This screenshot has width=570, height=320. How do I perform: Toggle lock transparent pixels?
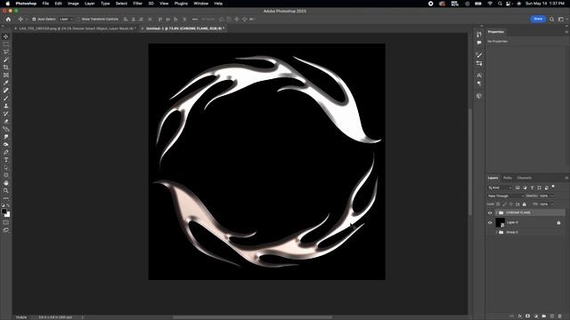498,204
